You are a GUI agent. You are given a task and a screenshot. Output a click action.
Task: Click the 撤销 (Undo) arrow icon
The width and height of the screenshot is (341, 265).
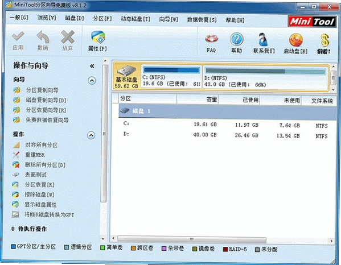43,37
